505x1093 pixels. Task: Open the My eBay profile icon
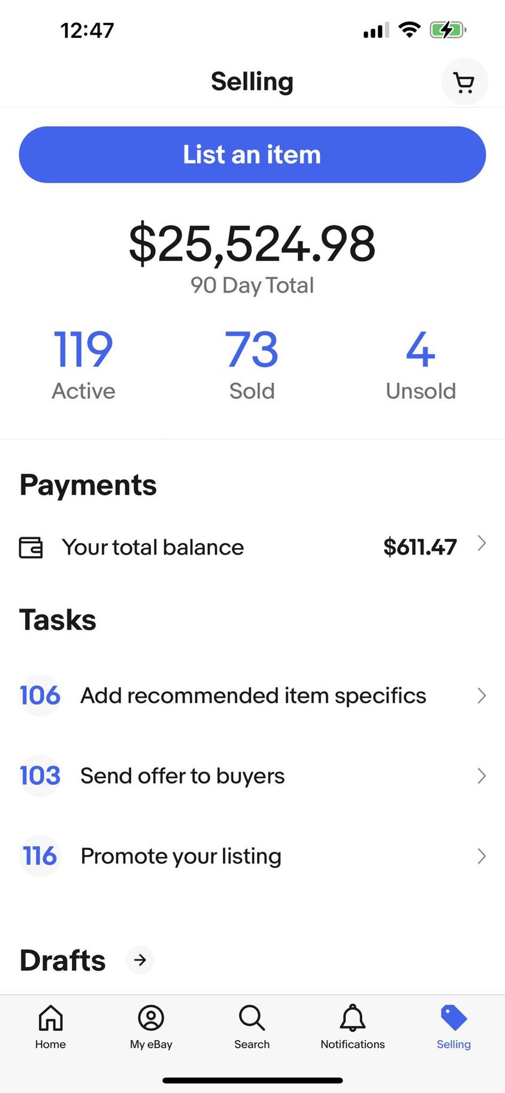151,1017
